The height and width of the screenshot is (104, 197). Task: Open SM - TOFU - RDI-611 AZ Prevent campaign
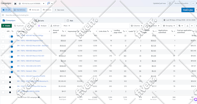[x=29, y=61]
